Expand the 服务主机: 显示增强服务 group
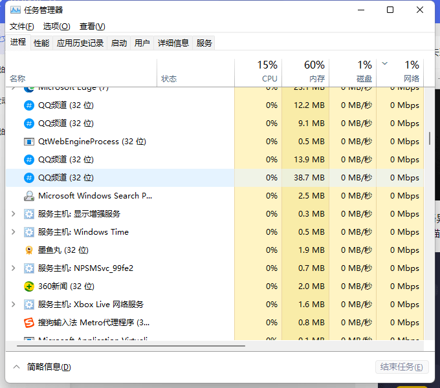Viewport: 440px width, 388px height. [14, 213]
